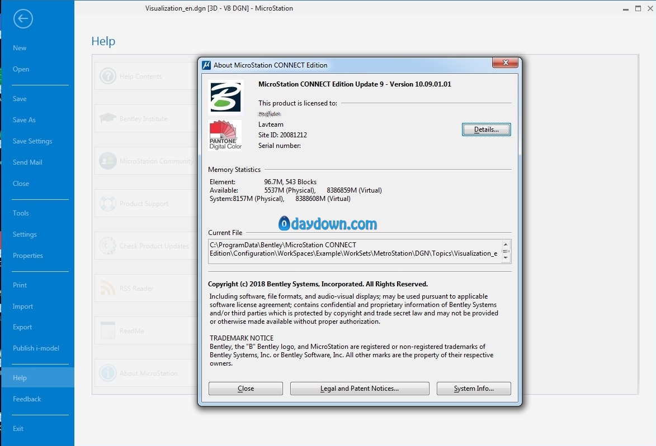Image resolution: width=656 pixels, height=446 pixels.
Task: Click the Help Contents question mark icon
Action: [108, 76]
